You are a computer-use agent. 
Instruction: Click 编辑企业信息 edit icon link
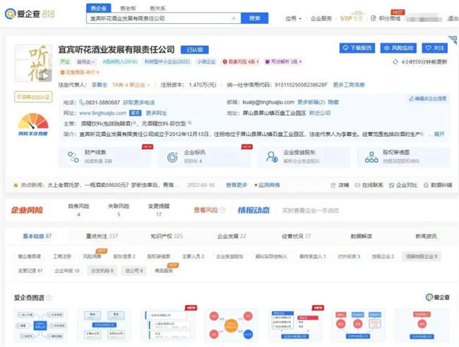[x=428, y=99]
